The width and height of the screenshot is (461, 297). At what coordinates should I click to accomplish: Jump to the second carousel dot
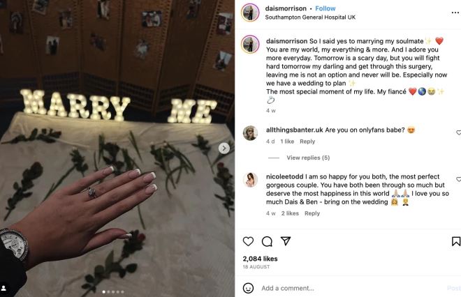108,291
